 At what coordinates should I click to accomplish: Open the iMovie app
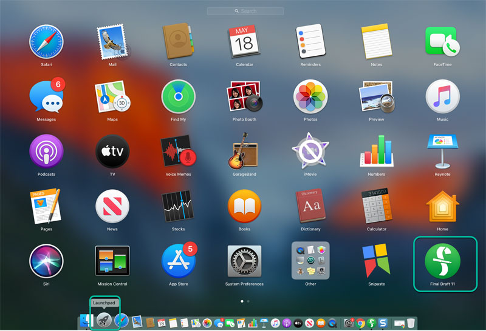click(x=310, y=151)
